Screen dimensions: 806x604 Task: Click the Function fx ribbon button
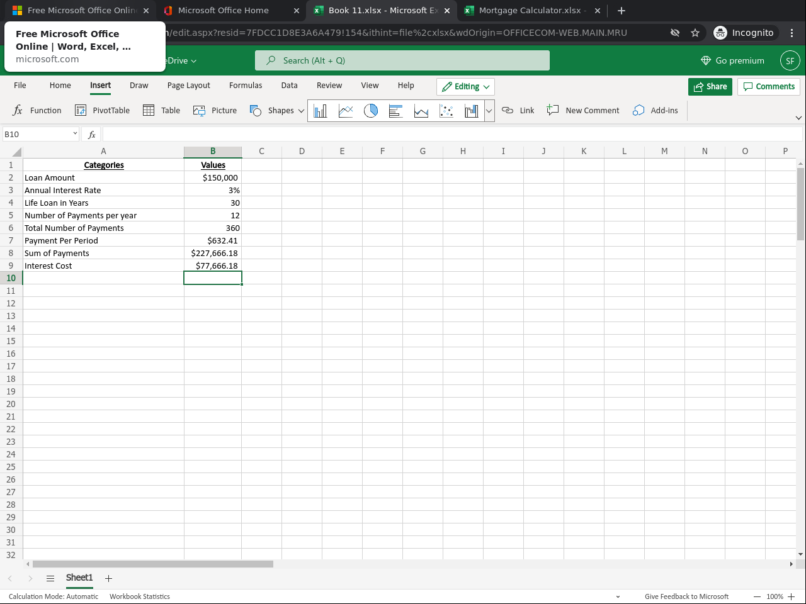click(37, 111)
